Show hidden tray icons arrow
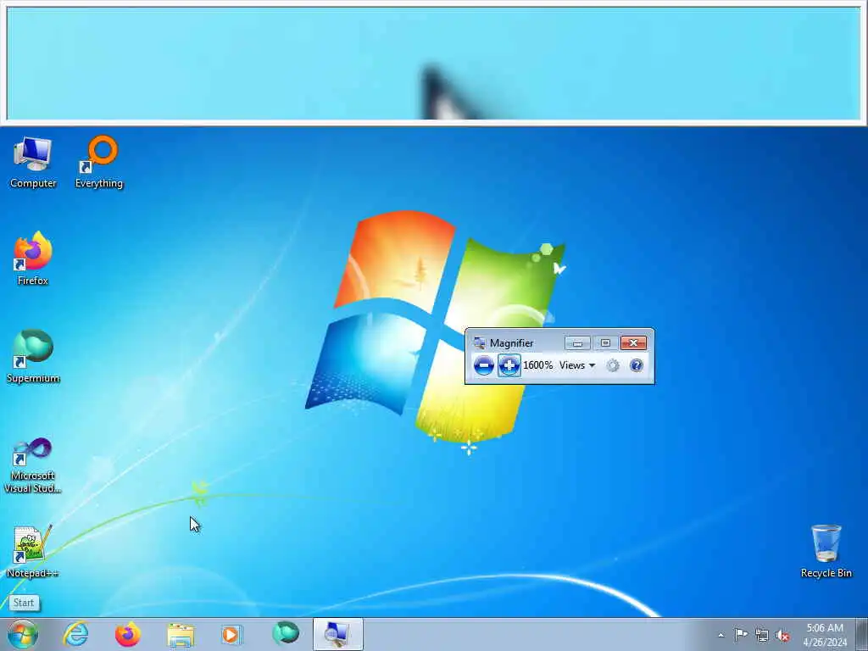Viewport: 868px width, 651px height. [x=721, y=635]
